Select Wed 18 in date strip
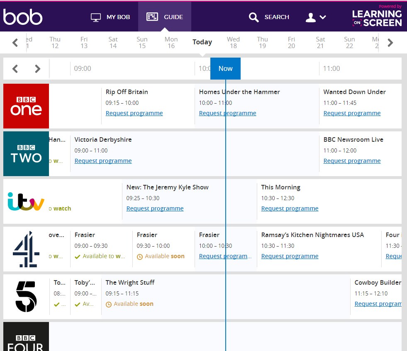Screen dimensions: 407x351 point(233,43)
